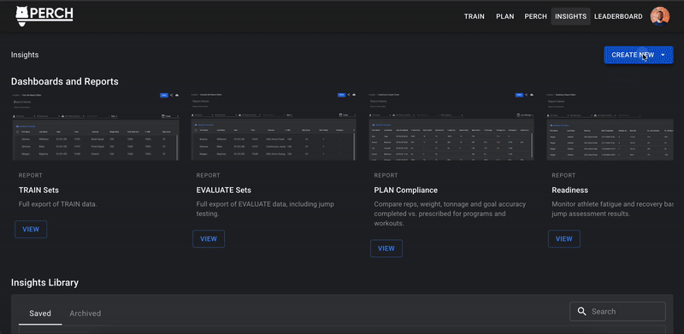Screen dimensions: 684x334
Task: Select the INSIGHTS navigation item
Action: tap(570, 16)
